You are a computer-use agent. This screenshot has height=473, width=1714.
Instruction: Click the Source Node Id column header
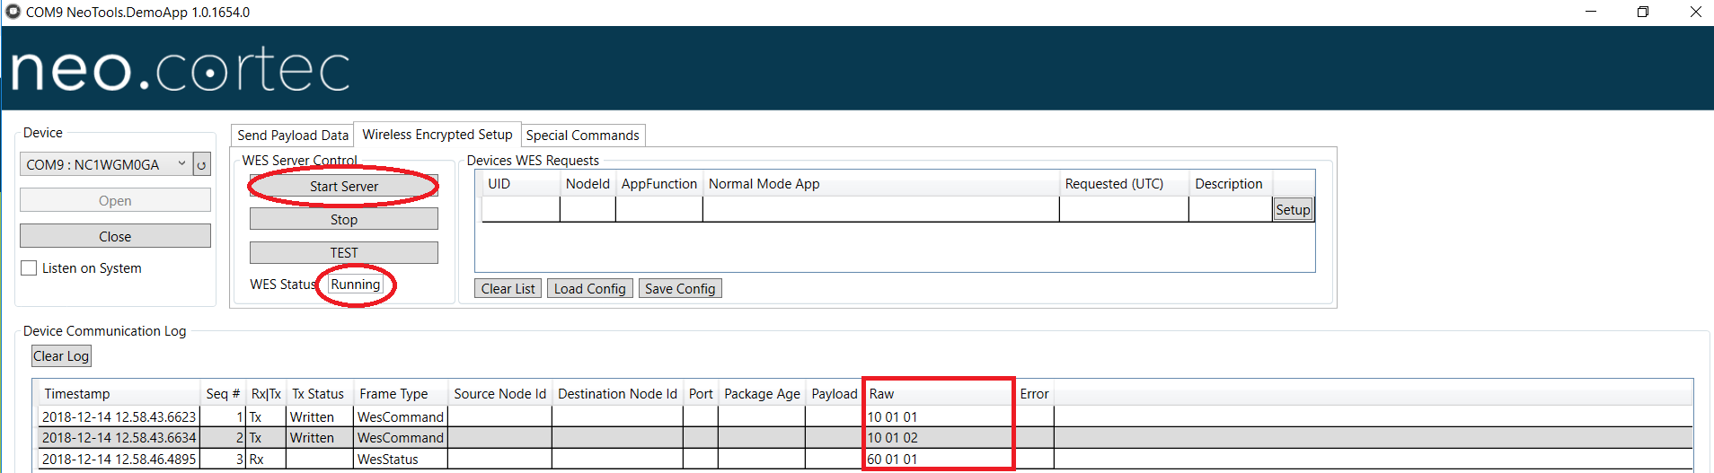coord(499,393)
